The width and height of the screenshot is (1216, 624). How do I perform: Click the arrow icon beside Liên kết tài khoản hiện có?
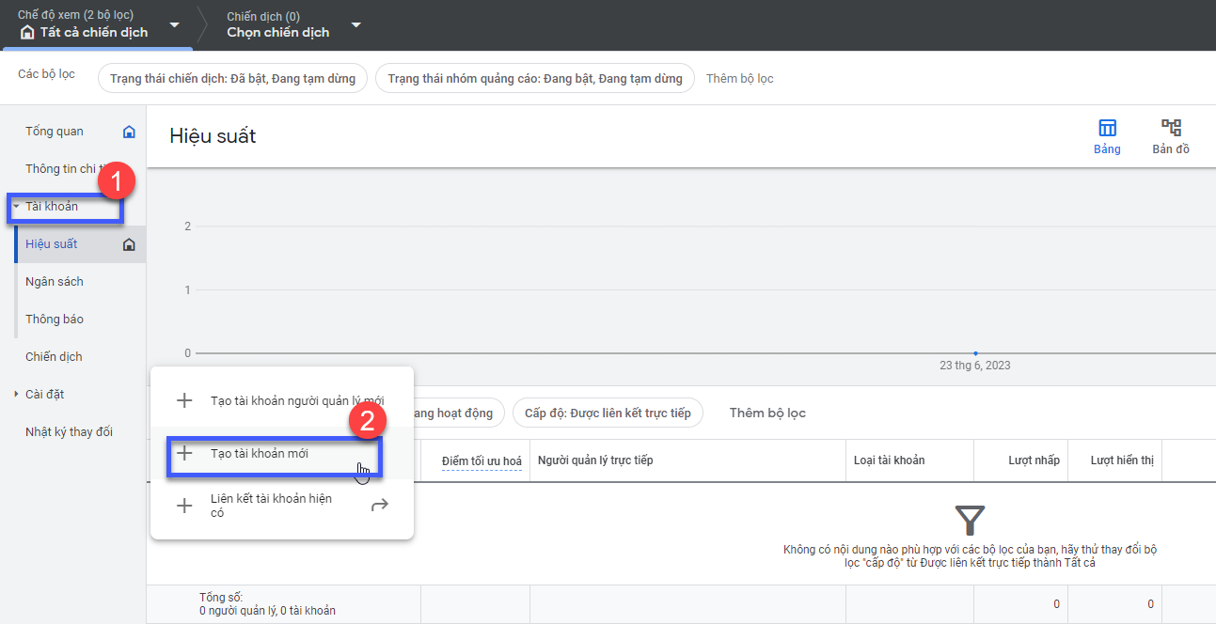click(x=379, y=506)
